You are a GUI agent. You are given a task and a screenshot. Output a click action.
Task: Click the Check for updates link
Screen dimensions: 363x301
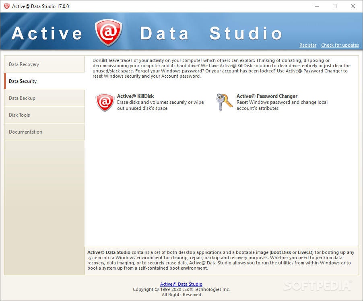pos(340,45)
